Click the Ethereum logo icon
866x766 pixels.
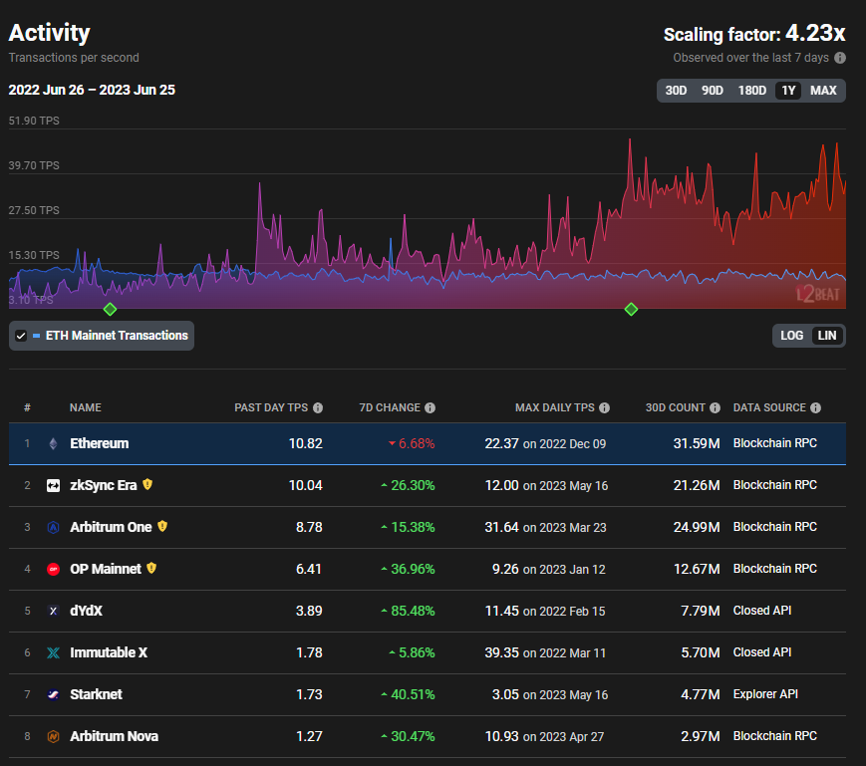tap(53, 443)
